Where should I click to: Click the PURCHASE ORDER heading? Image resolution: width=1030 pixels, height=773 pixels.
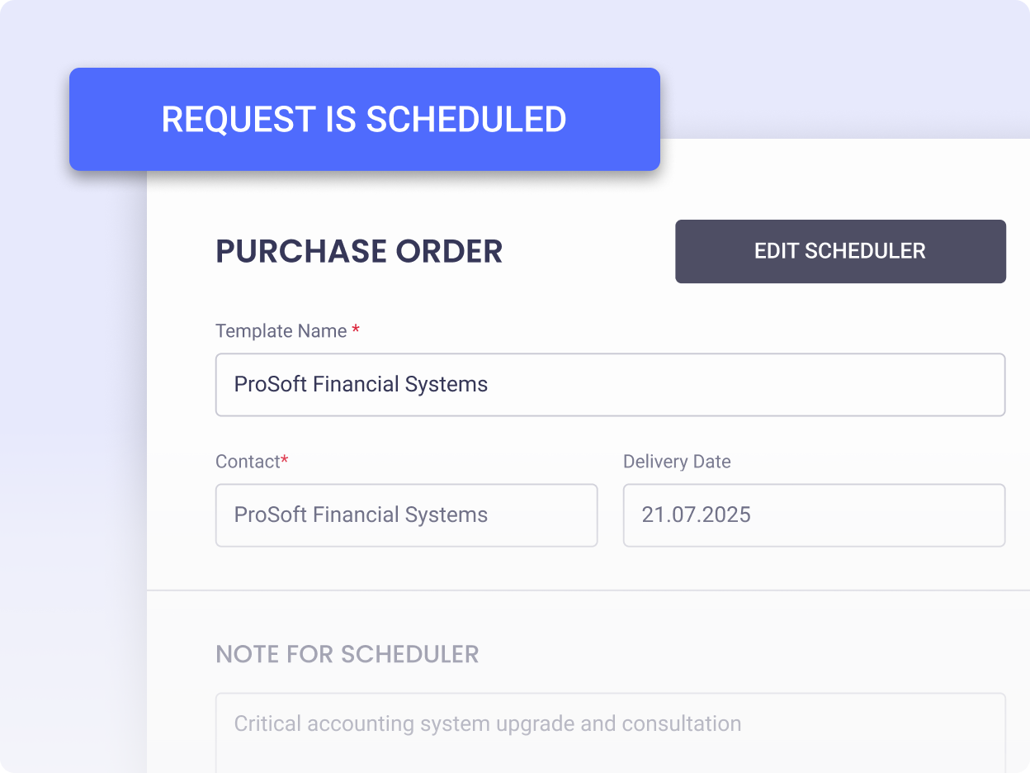[x=359, y=251]
